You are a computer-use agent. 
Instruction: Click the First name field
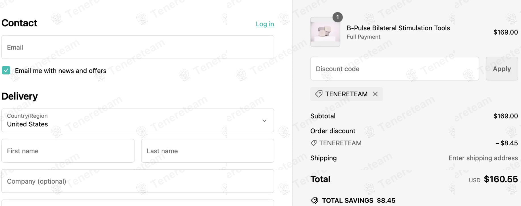coord(68,151)
